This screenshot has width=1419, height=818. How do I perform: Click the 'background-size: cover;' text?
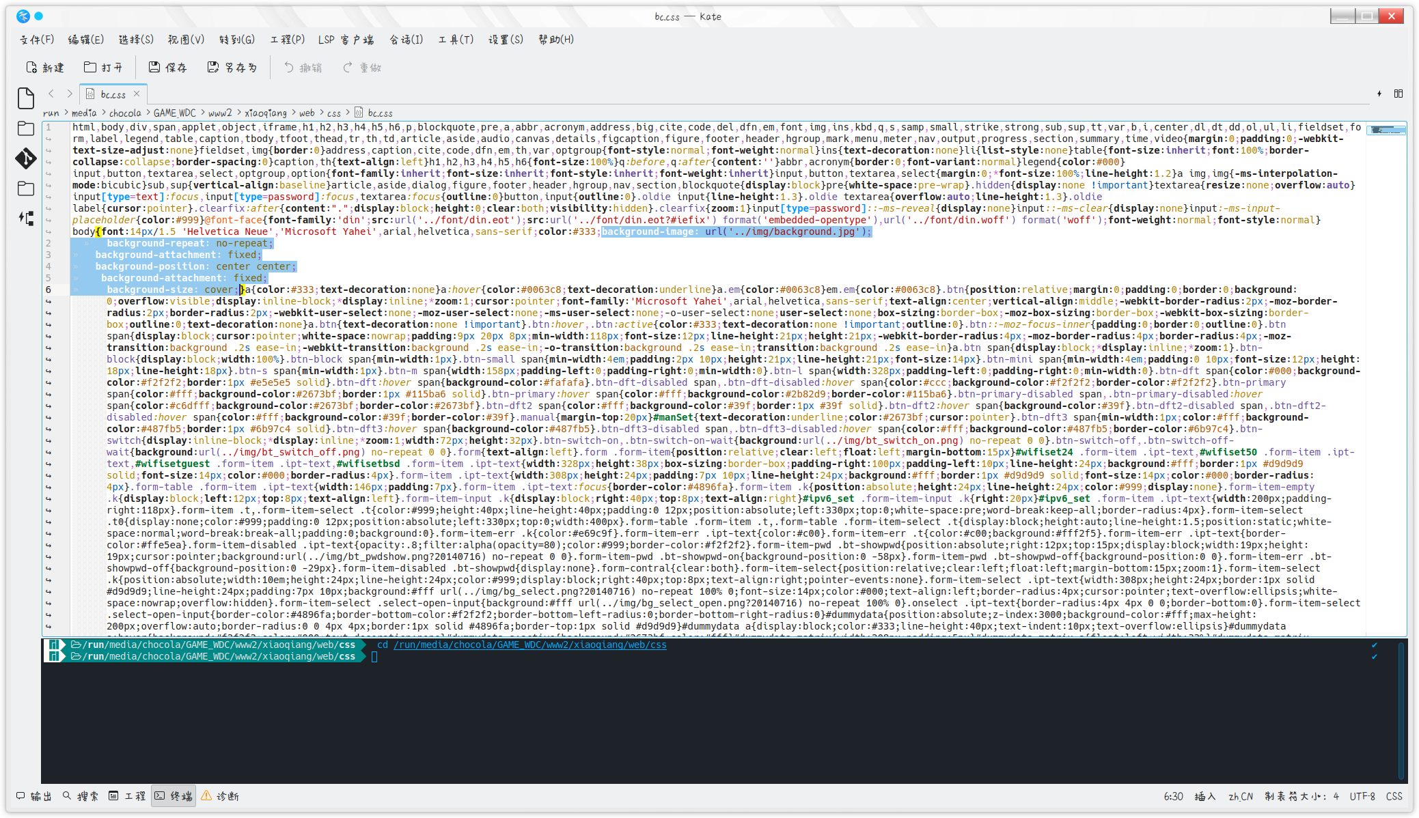pos(172,290)
